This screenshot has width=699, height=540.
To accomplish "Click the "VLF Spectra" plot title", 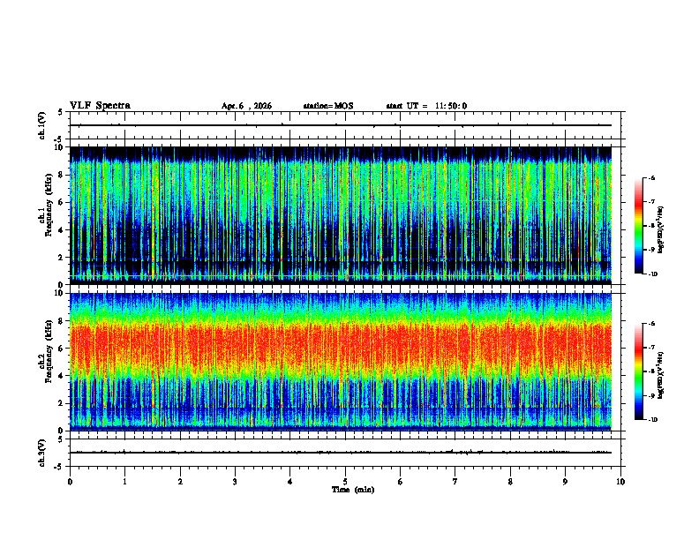I will pos(100,106).
